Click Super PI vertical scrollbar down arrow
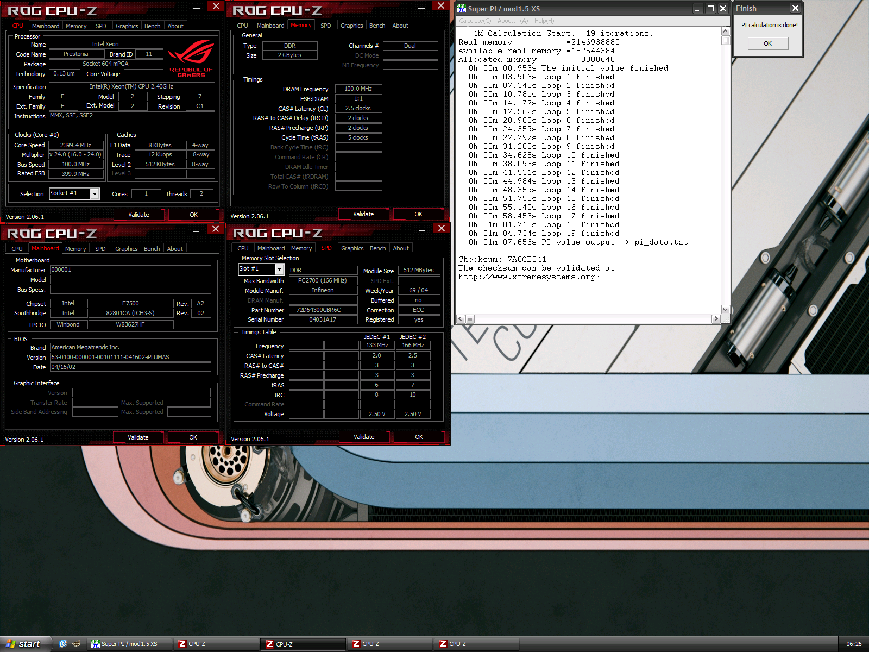 [x=725, y=309]
